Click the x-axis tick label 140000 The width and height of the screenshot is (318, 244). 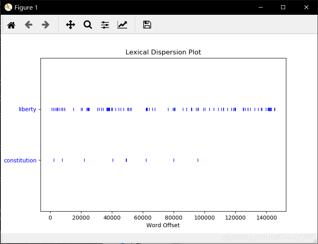[x=267, y=218]
